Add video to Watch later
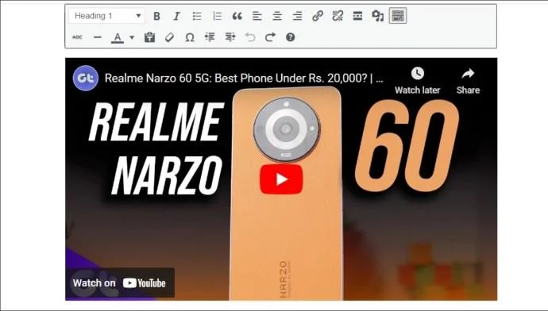548x311 pixels. (x=417, y=81)
